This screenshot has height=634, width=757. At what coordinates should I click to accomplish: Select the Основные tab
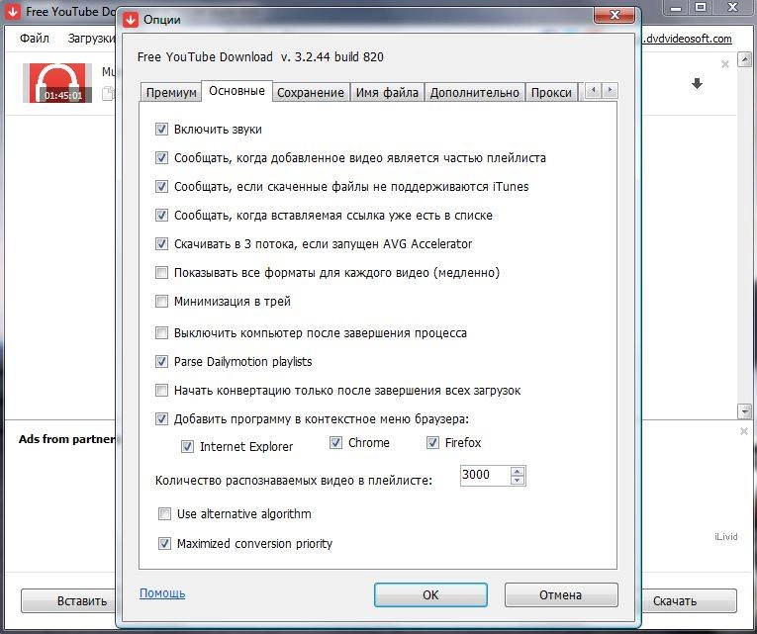[x=237, y=91]
